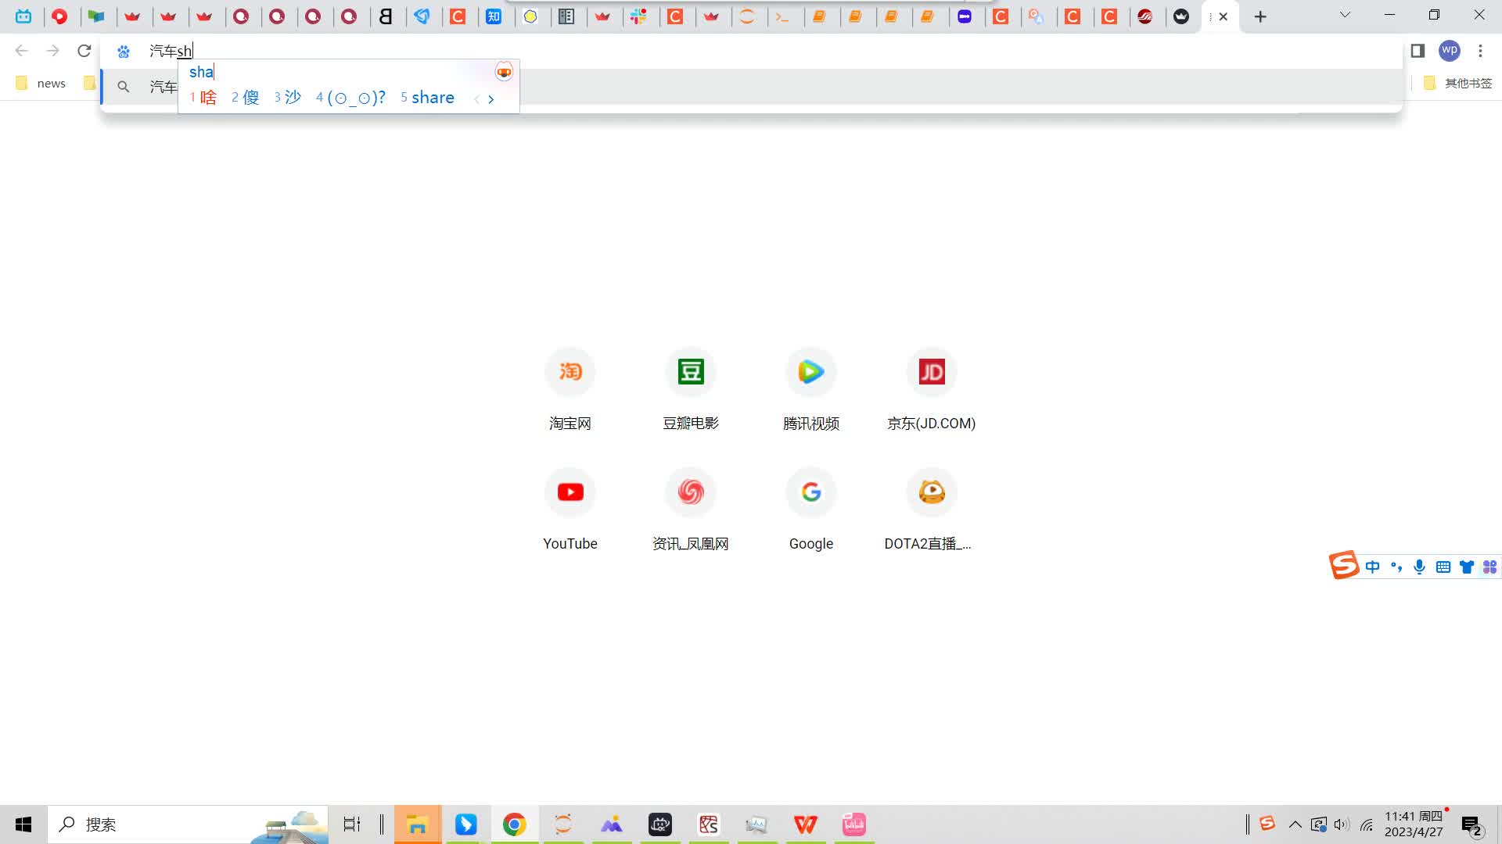The width and height of the screenshot is (1502, 844).
Task: Open the YouTube shortcut
Action: coord(570,510)
